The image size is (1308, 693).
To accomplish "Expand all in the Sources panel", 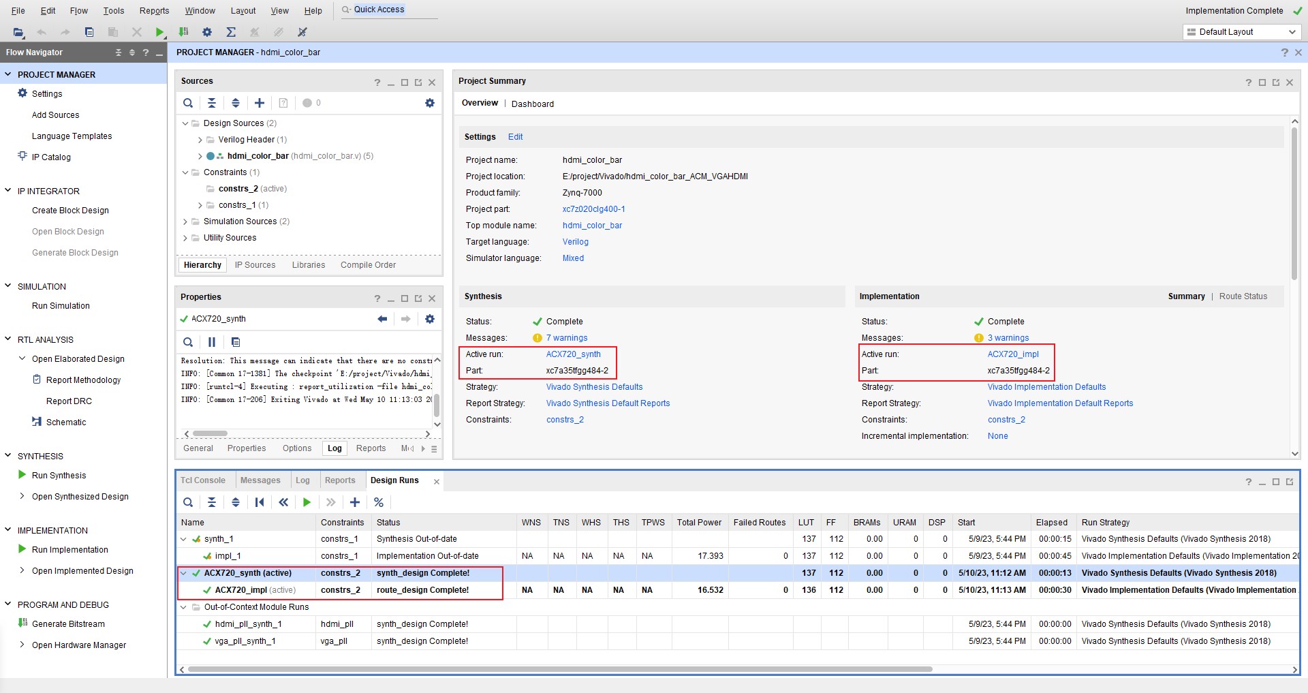I will coord(236,103).
